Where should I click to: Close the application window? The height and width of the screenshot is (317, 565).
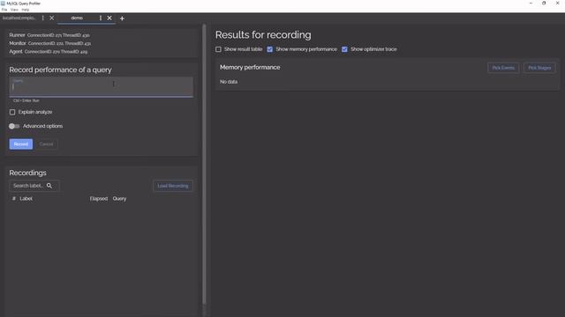[x=557, y=4]
